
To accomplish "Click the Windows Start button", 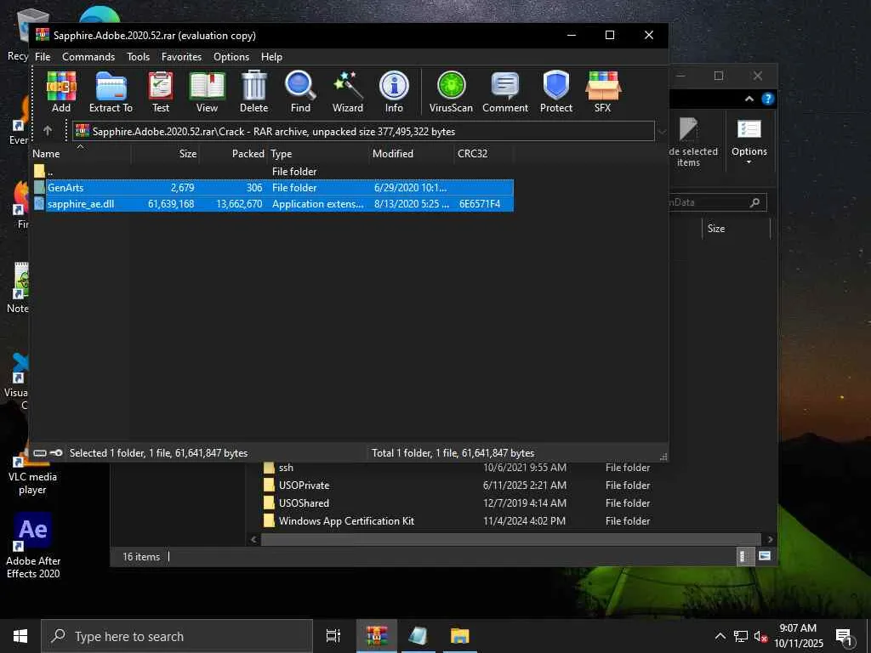I will point(20,636).
